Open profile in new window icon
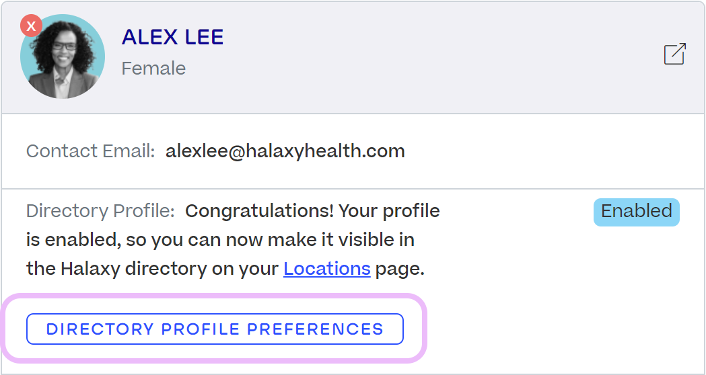The width and height of the screenshot is (706, 375). click(x=674, y=54)
